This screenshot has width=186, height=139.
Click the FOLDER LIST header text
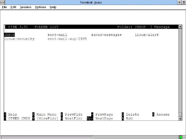pos(46,27)
